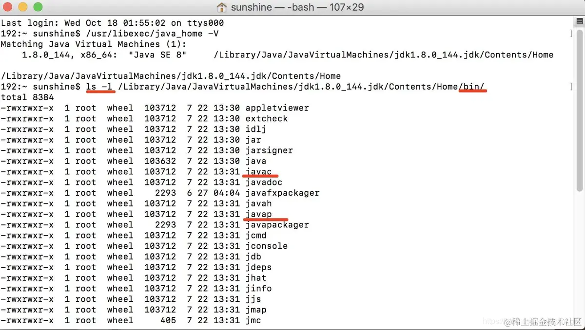The image size is (585, 330).
Task: Click the 'jinfo' file name
Action: (x=258, y=289)
